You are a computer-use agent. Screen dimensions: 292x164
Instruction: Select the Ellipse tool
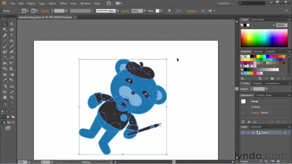[12, 41]
